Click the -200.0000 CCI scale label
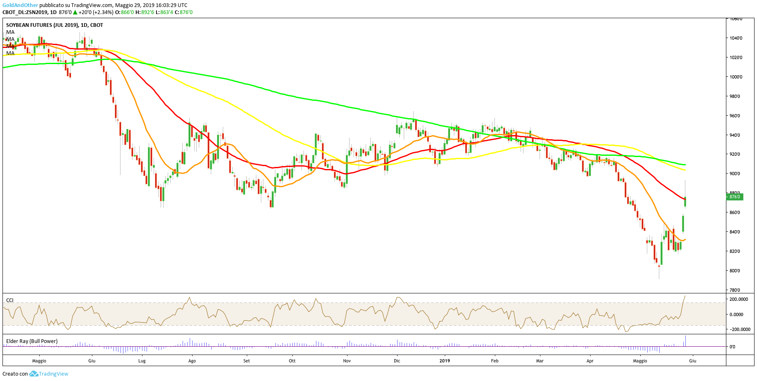 (740, 330)
